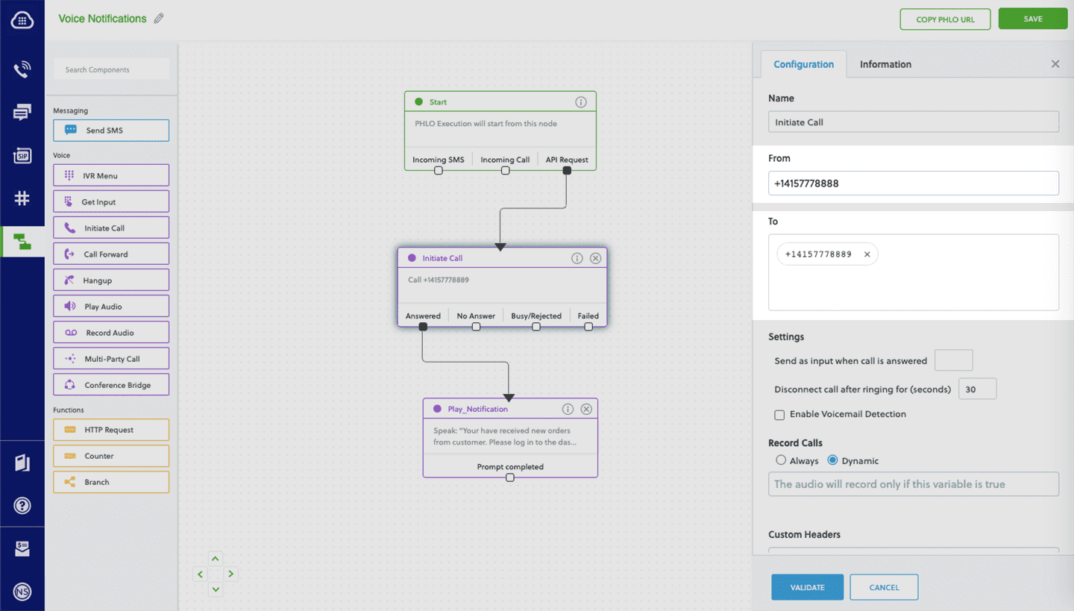Select Initiate Call component in palette

point(111,228)
